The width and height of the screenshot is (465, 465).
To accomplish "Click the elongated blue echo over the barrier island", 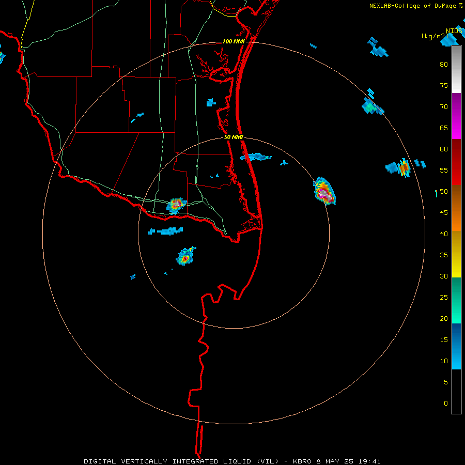I will (x=255, y=157).
